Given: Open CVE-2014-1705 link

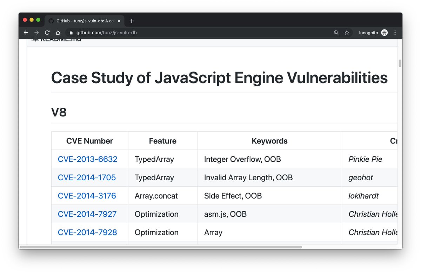Looking at the screenshot, I should tap(87, 178).
